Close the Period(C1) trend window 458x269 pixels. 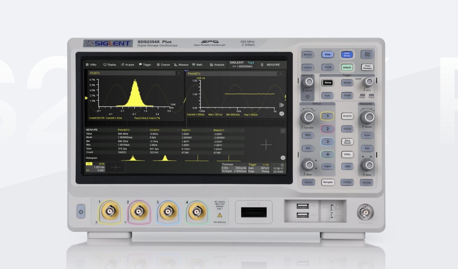(281, 74)
